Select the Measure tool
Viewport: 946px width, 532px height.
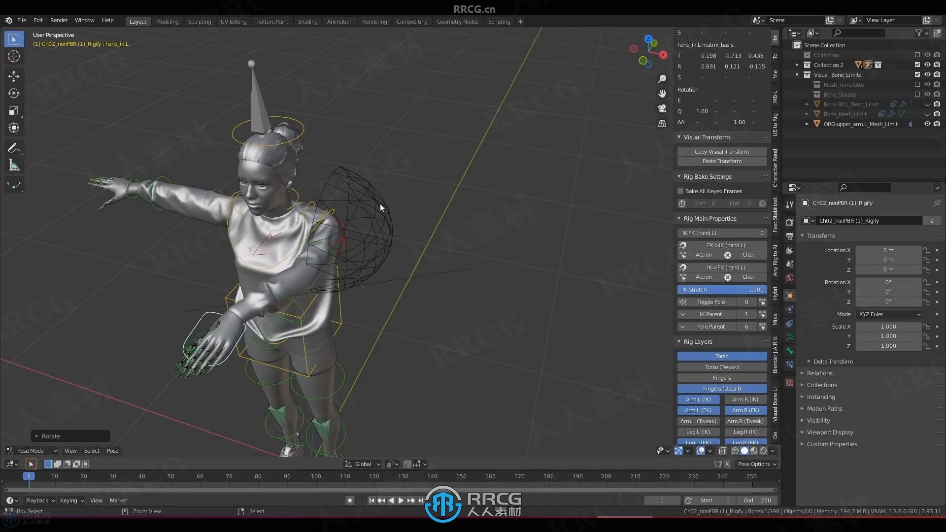tap(14, 166)
